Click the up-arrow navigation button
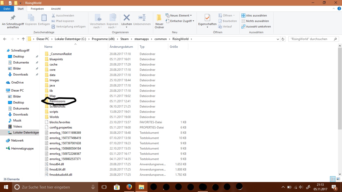 click(23, 39)
